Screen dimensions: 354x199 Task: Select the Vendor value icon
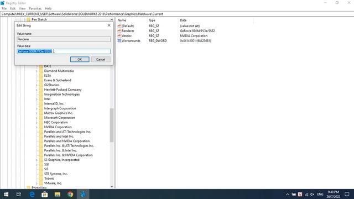[x=119, y=35]
